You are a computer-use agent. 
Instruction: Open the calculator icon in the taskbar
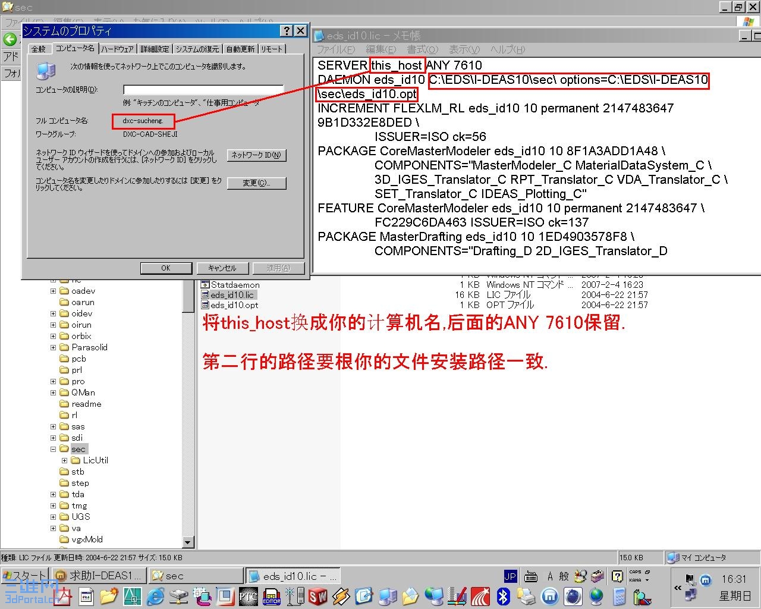[619, 595]
